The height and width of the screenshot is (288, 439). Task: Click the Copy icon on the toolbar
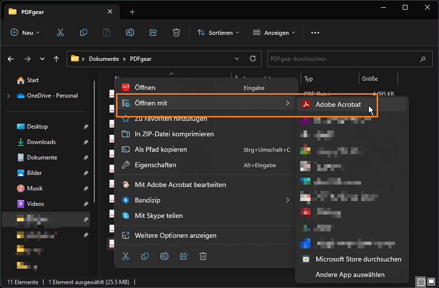click(x=83, y=32)
